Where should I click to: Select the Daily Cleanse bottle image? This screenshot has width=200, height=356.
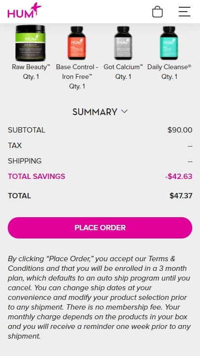[169, 43]
